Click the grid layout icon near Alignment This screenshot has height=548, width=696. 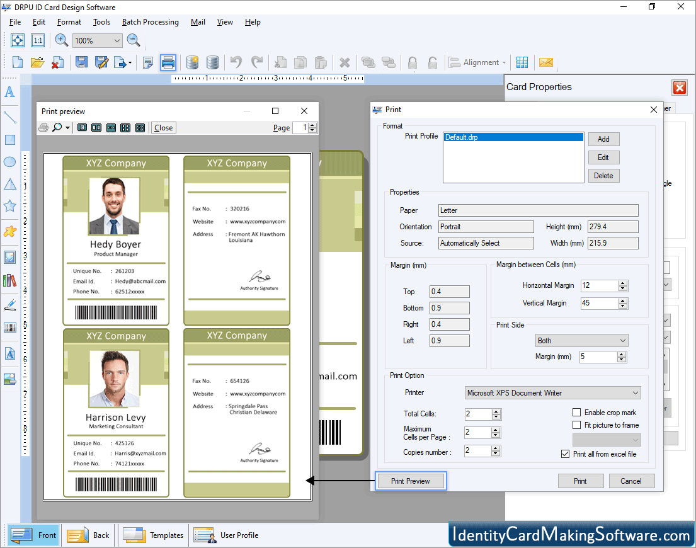[522, 62]
